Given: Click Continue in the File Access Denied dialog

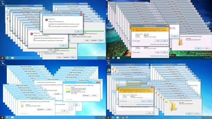Looking at the screenshot, I should pos(86,96).
